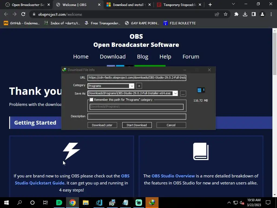The height and width of the screenshot is (208, 277).
Task: Expand the Save As path dropdown
Action: pyautogui.click(x=175, y=93)
